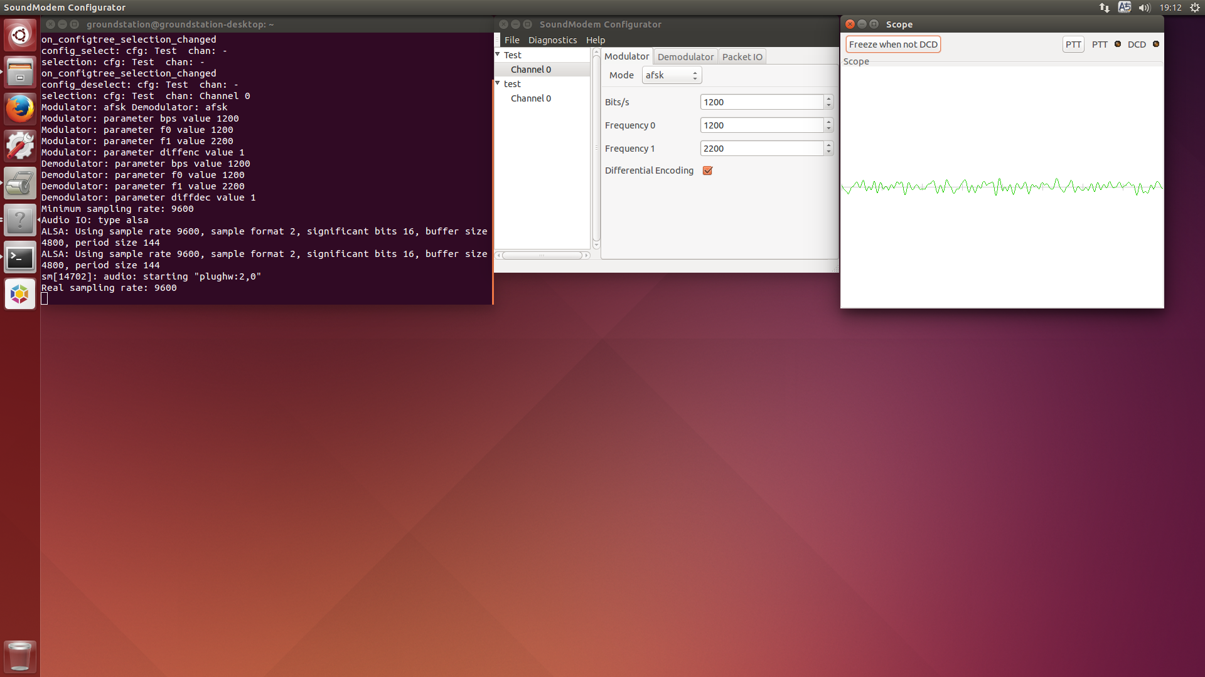This screenshot has height=677, width=1205.
Task: Open the system power cog menu
Action: pyautogui.click(x=1195, y=8)
